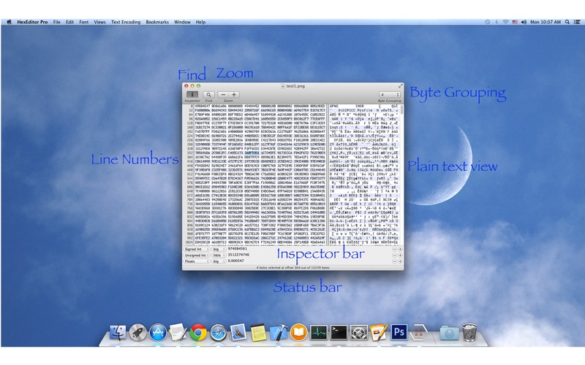Click the value 3512274746
Image resolution: width=585 pixels, height=365 pixels.
[238, 255]
